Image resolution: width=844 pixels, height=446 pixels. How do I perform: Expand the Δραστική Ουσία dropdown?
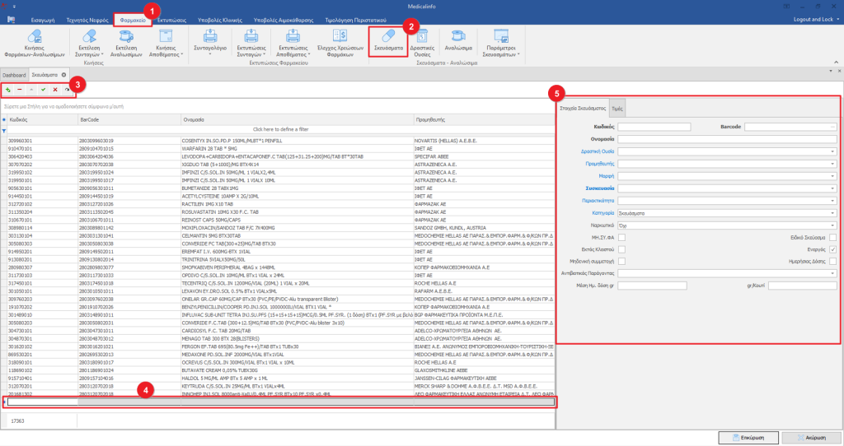pyautogui.click(x=832, y=151)
